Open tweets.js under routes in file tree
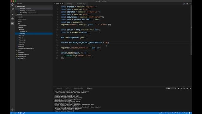The height and width of the screenshot is (114, 202). (x=24, y=32)
